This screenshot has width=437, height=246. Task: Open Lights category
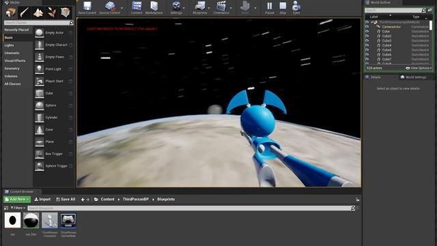(x=9, y=45)
